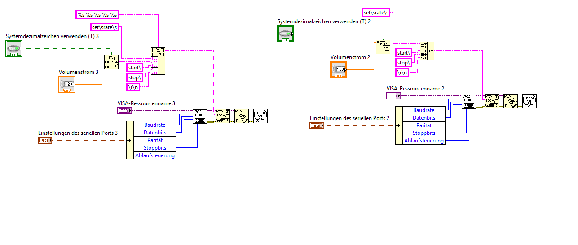The image size is (578, 245).
Task: Click the Volumenstrom 2 numeric terminal
Action: 339,69
